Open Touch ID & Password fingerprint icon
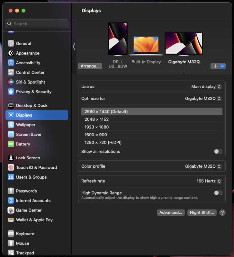This screenshot has width=234, height=257. point(11,167)
